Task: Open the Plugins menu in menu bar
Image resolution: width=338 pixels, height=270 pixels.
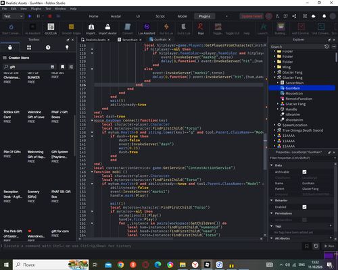Action: (x=36, y=9)
